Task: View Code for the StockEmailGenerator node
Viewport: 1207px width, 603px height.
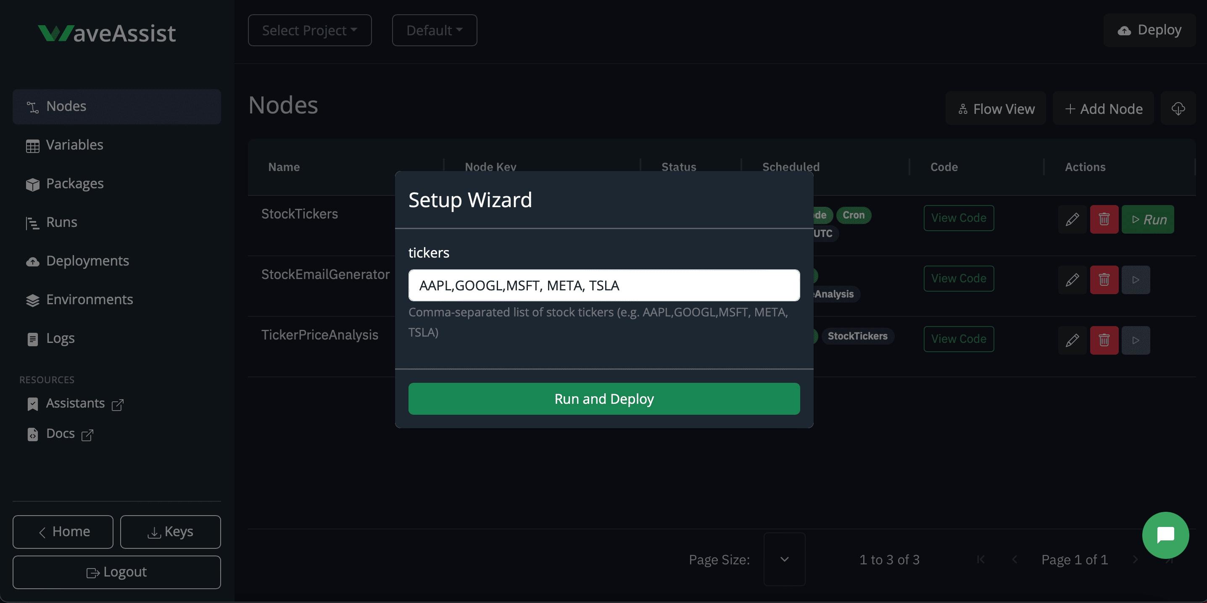Action: click(x=959, y=279)
